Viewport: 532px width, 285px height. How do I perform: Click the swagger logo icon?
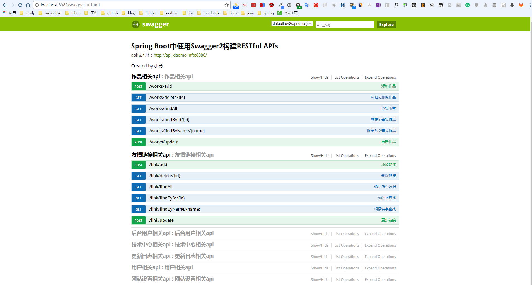click(x=136, y=25)
